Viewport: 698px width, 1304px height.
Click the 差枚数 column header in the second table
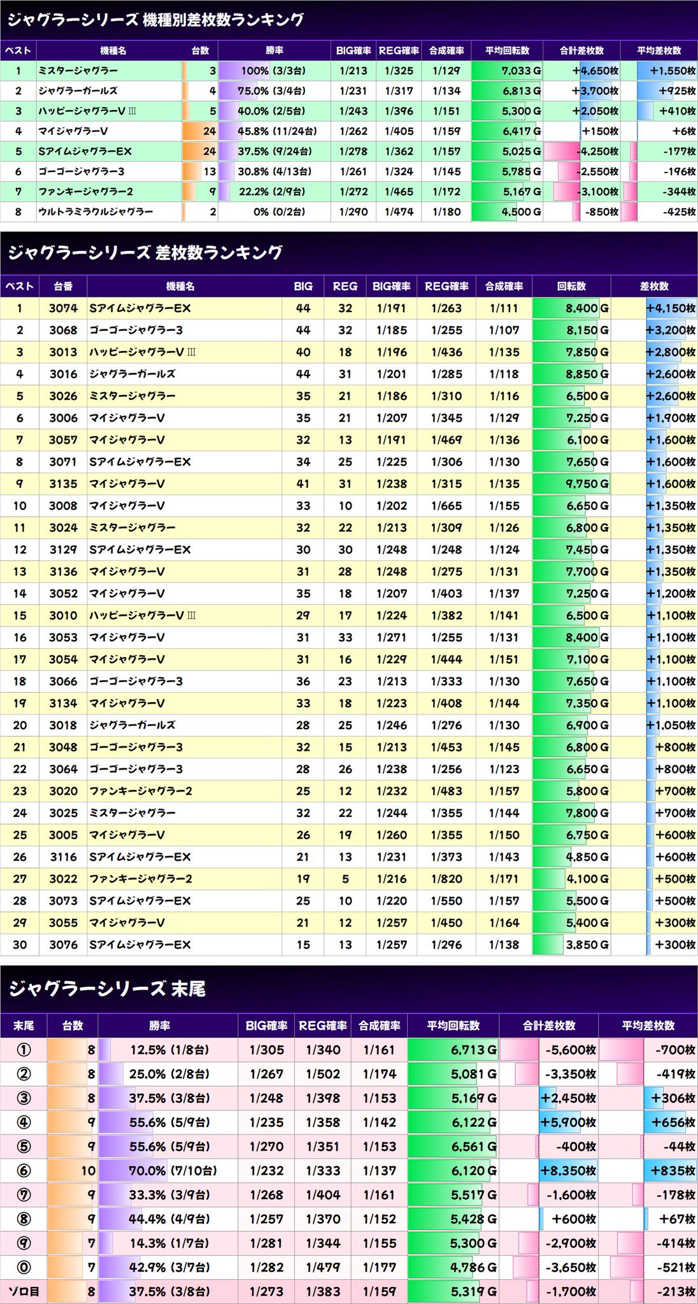tap(654, 286)
